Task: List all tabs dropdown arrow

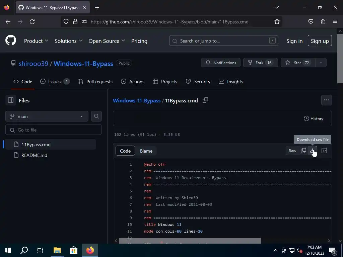Action: click(276, 7)
